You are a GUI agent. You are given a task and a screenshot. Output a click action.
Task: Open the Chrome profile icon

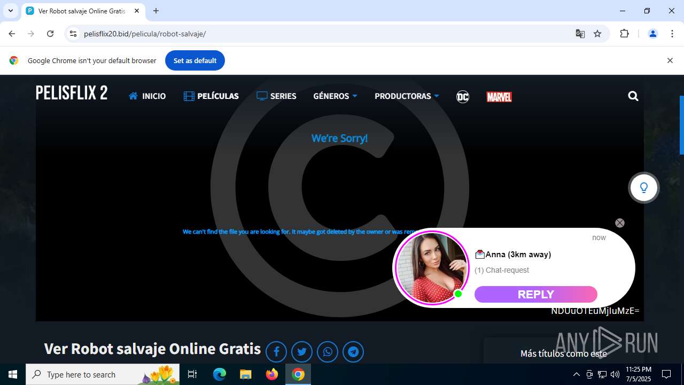click(652, 34)
